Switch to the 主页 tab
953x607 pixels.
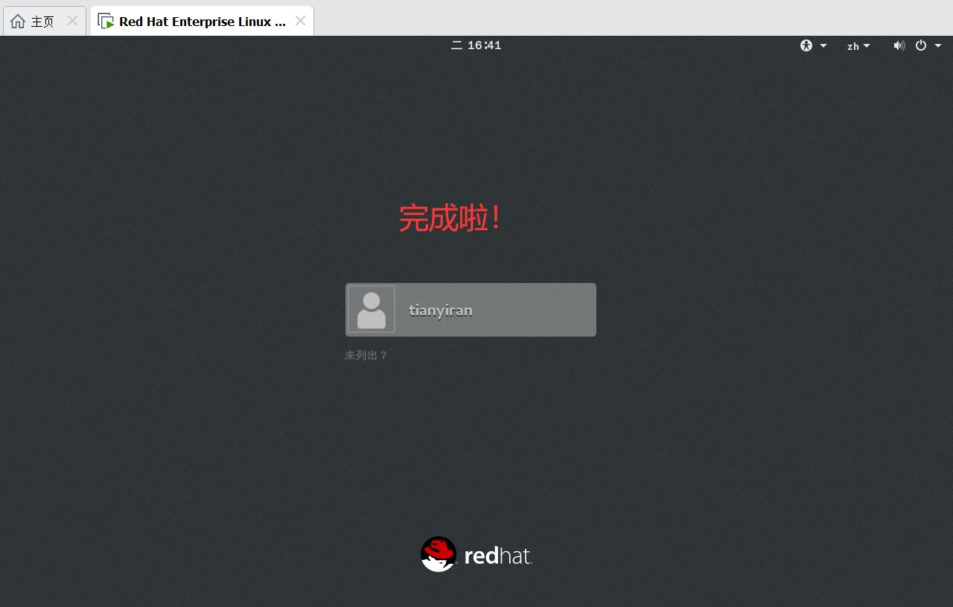45,21
